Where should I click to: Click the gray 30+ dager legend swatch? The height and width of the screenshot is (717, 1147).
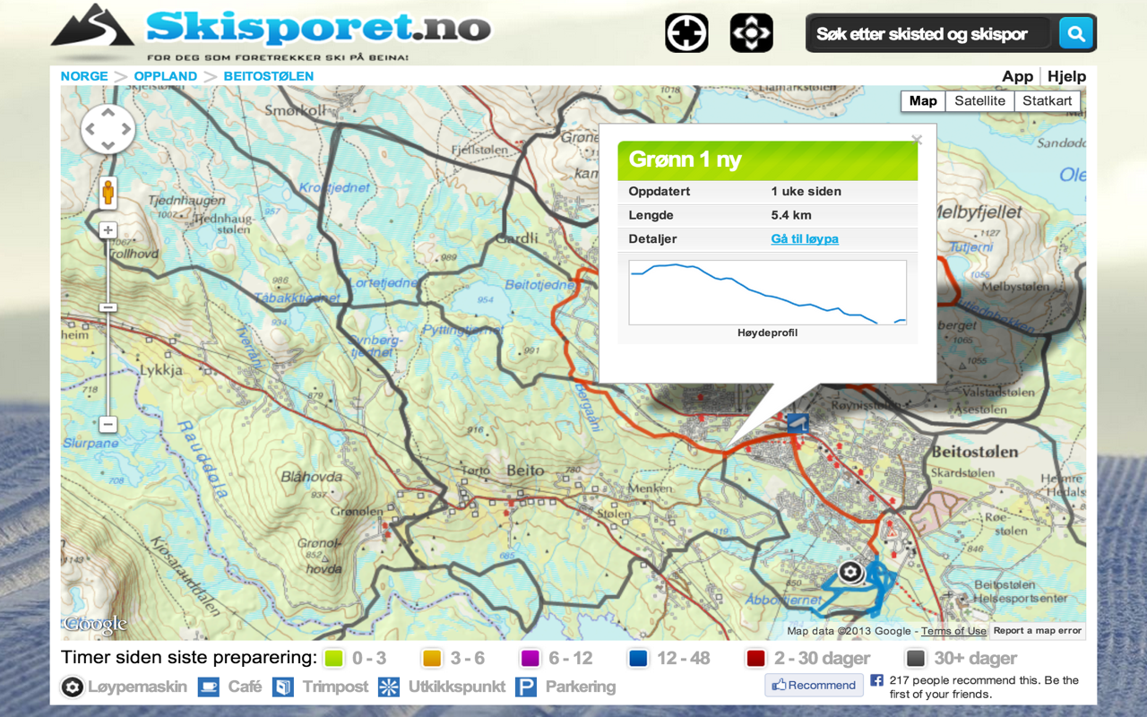click(915, 659)
